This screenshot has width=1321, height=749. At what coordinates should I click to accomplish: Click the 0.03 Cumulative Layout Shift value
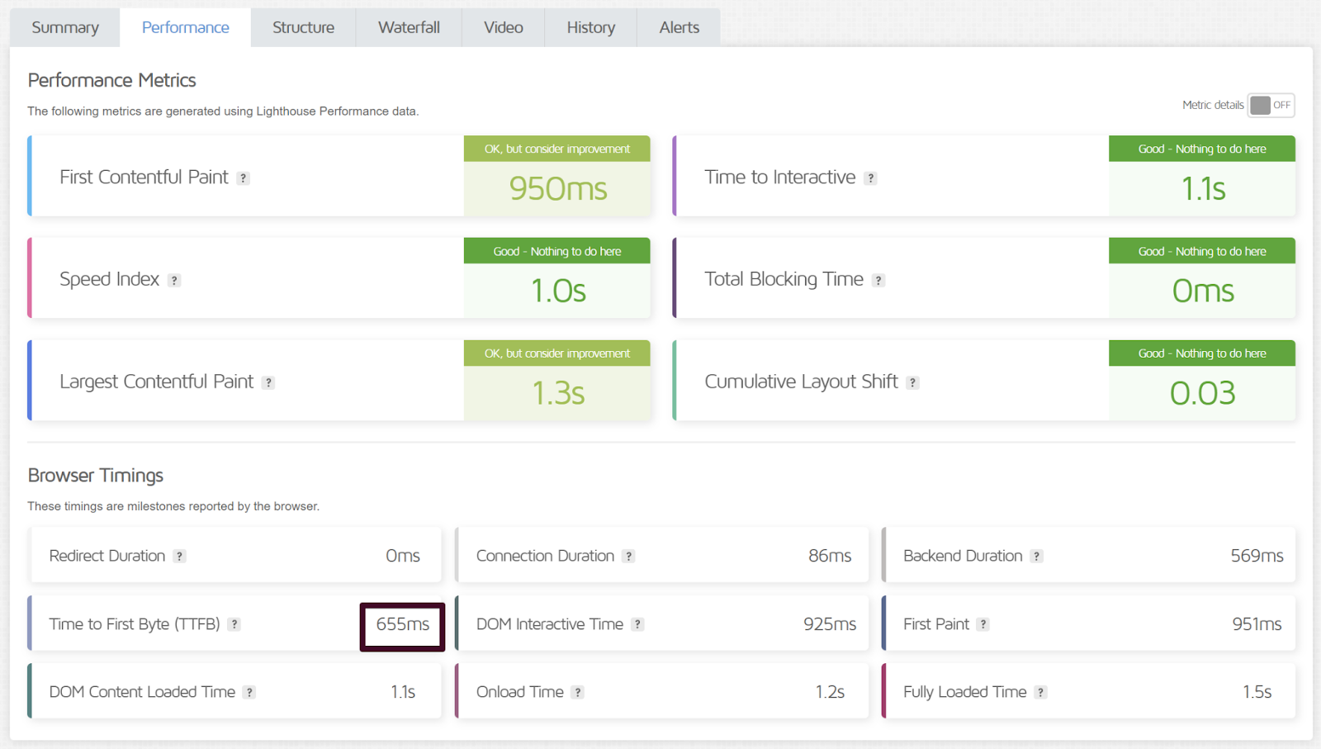[1203, 393]
